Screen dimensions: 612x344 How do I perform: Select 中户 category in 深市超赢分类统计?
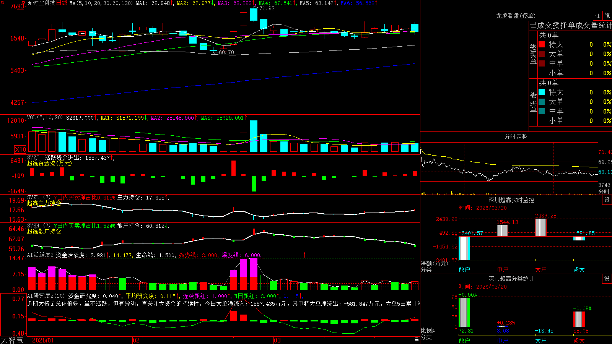point(503,340)
